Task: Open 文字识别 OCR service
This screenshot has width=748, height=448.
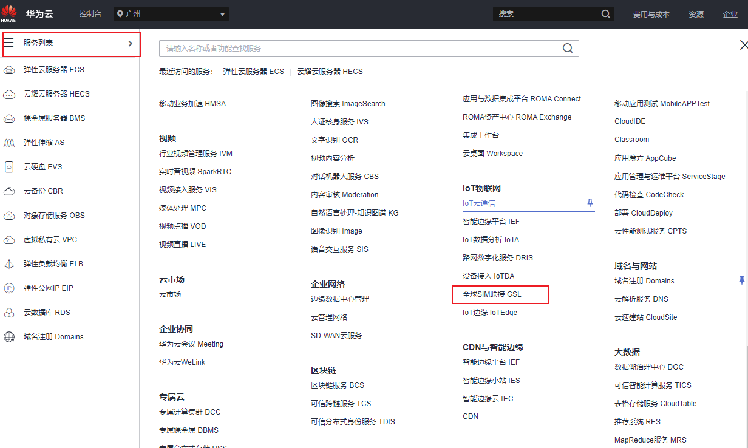Action: [335, 140]
